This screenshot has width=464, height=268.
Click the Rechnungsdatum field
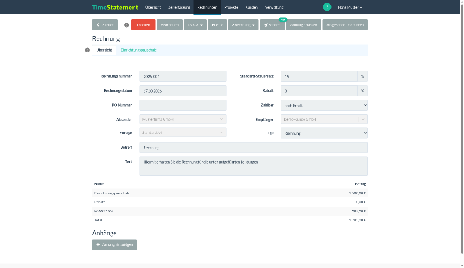(x=183, y=91)
